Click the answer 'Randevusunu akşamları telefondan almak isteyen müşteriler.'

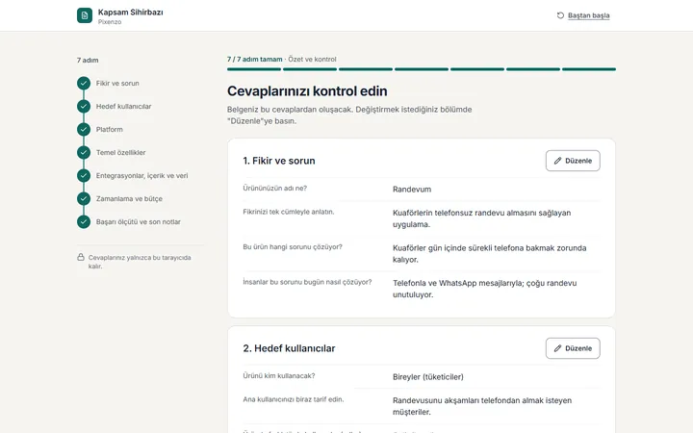(x=482, y=406)
